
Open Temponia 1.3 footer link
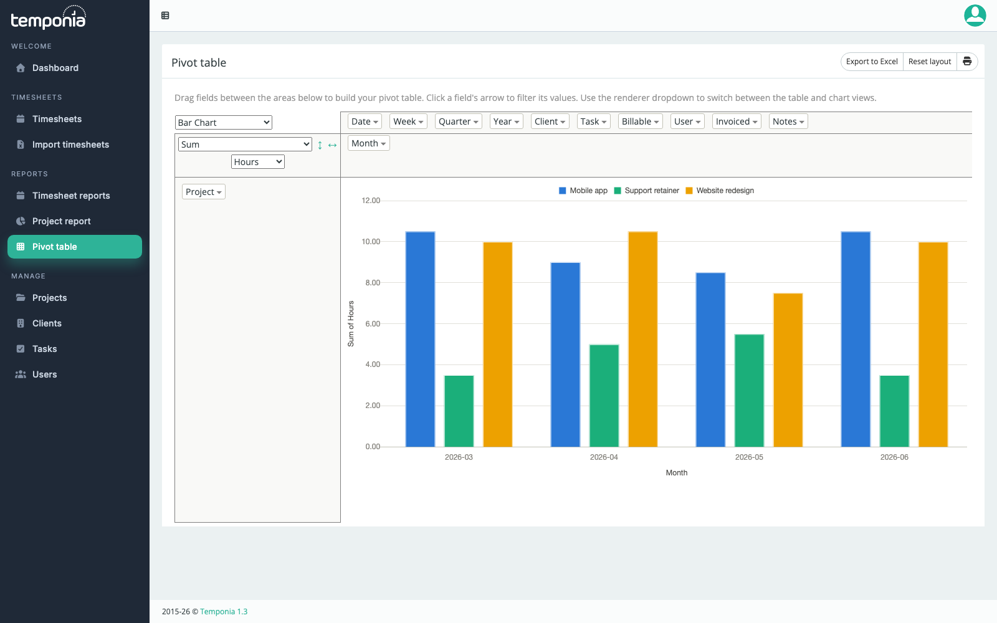224,612
